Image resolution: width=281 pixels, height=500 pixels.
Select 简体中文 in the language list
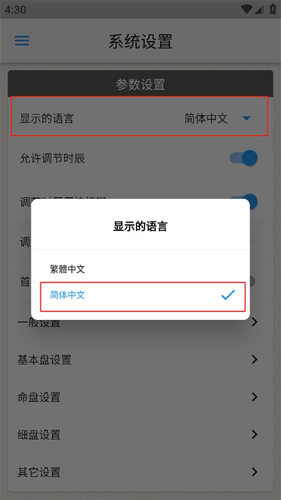click(143, 297)
